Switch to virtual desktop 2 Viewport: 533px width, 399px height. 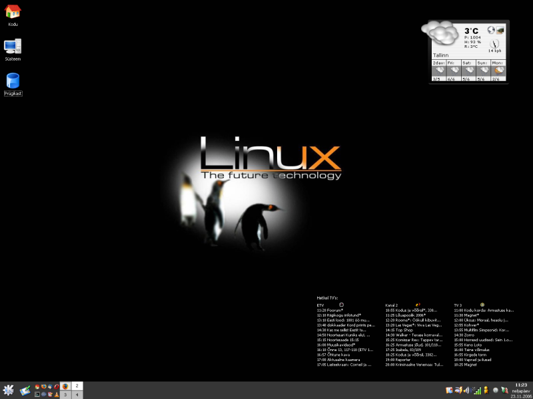pyautogui.click(x=77, y=386)
